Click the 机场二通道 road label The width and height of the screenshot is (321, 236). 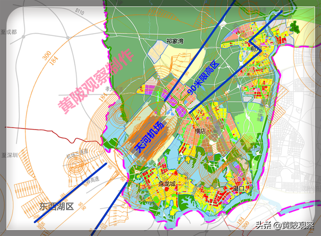(x=77, y=154)
